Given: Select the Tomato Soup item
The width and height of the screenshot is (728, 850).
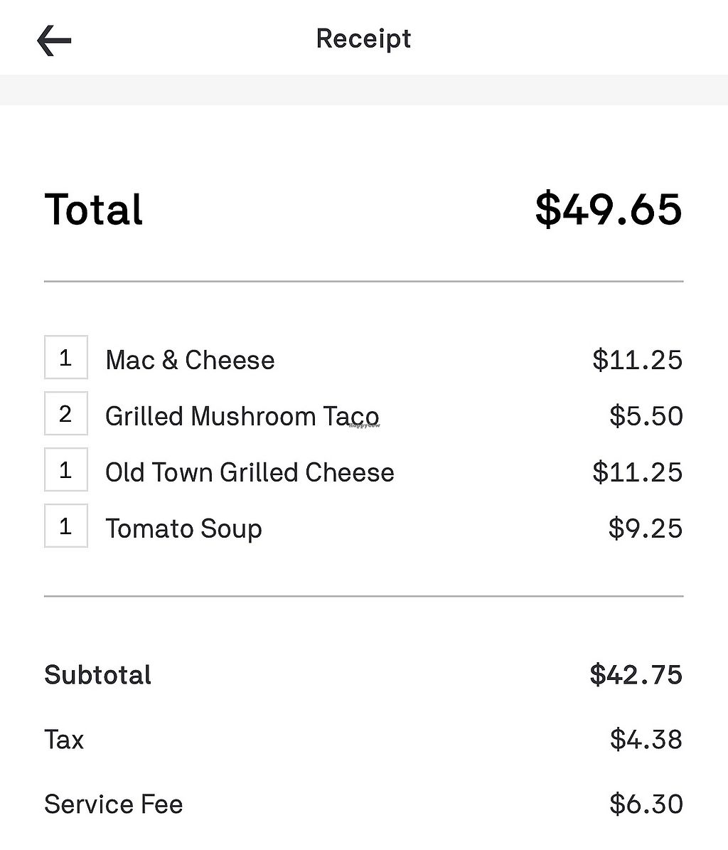Looking at the screenshot, I should pyautogui.click(x=183, y=528).
